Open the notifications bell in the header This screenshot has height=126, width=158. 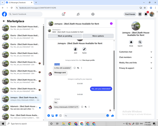146,14
